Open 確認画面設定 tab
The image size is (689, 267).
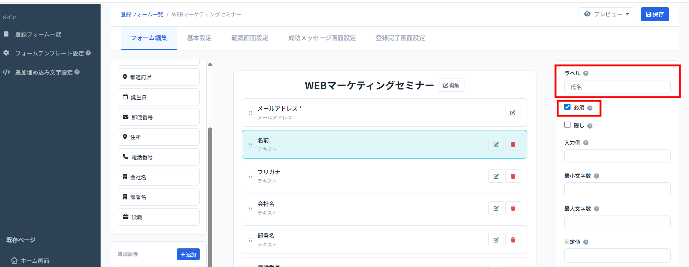pyautogui.click(x=250, y=38)
